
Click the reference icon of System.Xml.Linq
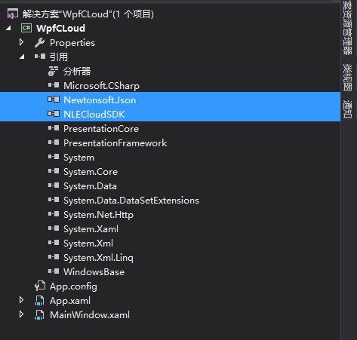coord(54,257)
